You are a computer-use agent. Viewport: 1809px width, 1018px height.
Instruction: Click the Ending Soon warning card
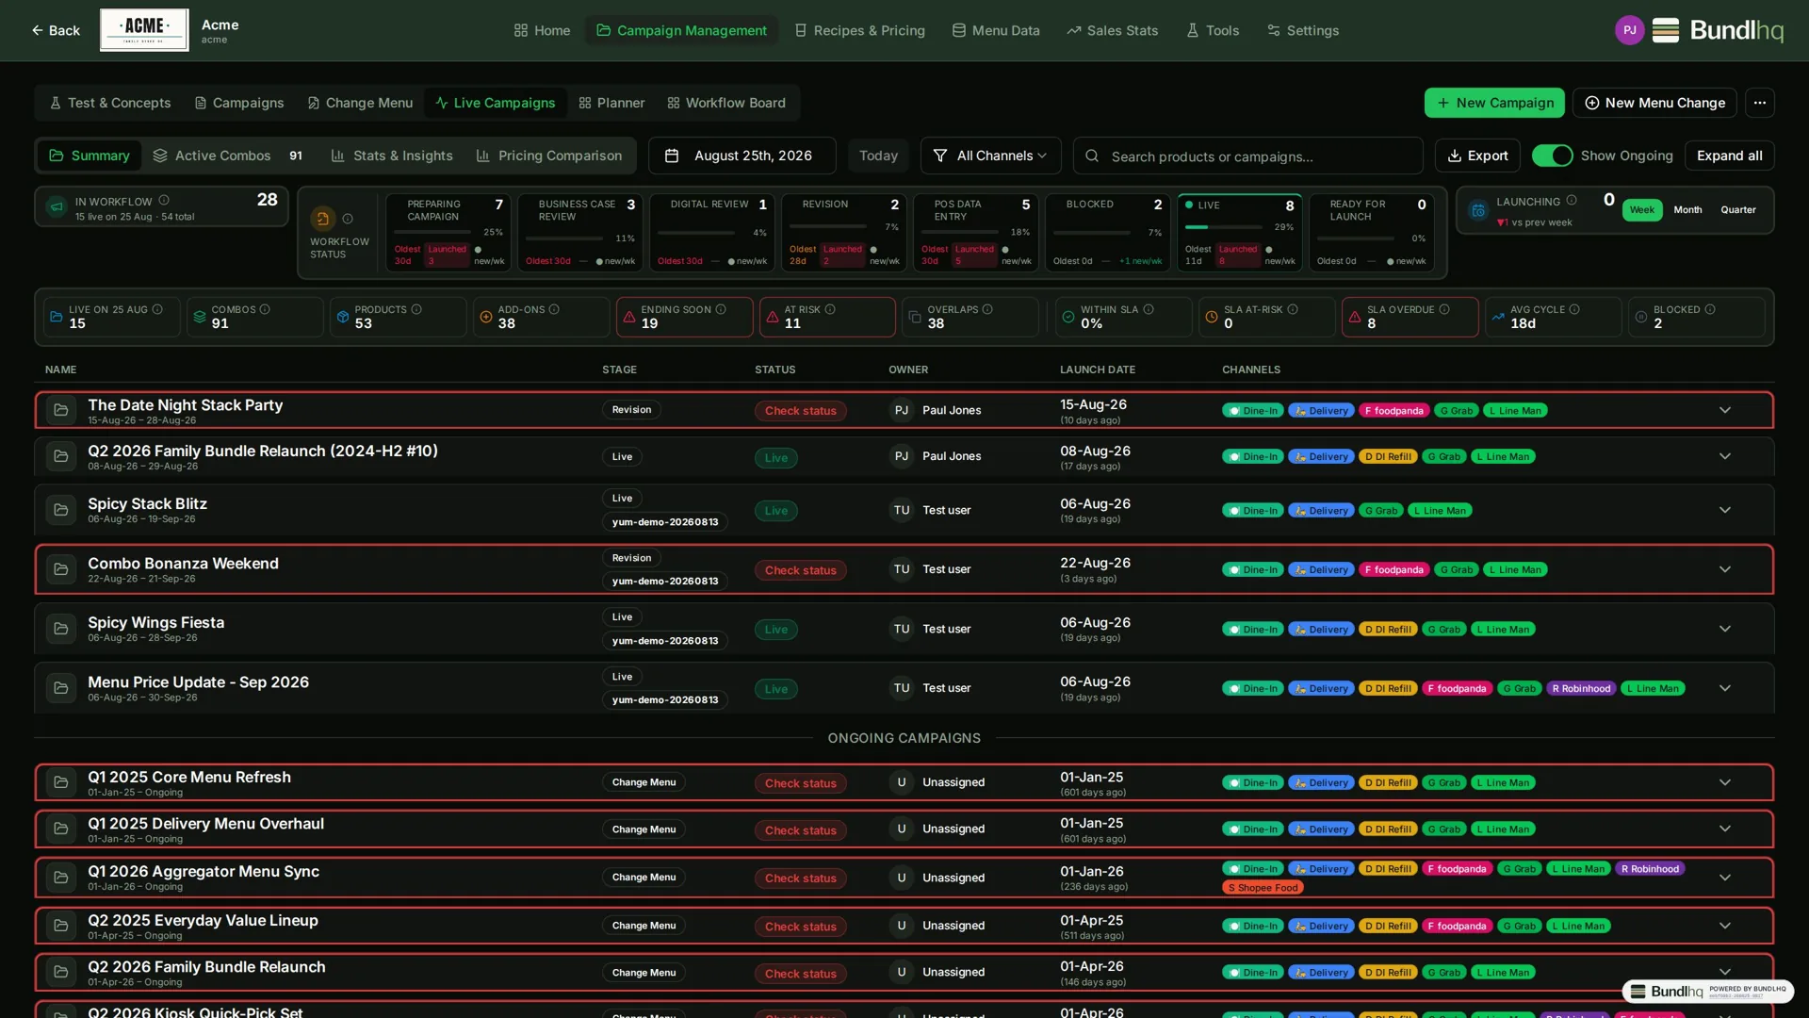tap(684, 317)
